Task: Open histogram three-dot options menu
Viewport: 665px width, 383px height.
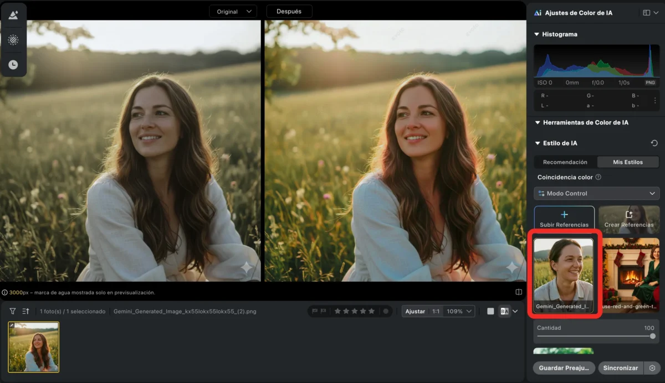Action: [x=655, y=100]
